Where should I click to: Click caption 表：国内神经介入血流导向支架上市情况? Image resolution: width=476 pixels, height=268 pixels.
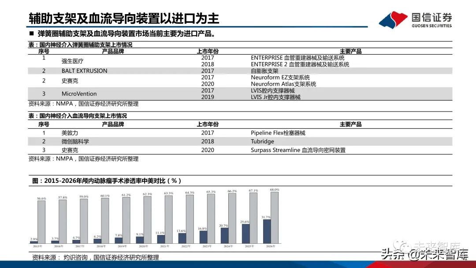tap(78, 116)
